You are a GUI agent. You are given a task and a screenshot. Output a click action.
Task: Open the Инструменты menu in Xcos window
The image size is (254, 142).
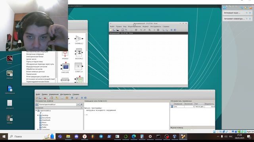[156, 26]
